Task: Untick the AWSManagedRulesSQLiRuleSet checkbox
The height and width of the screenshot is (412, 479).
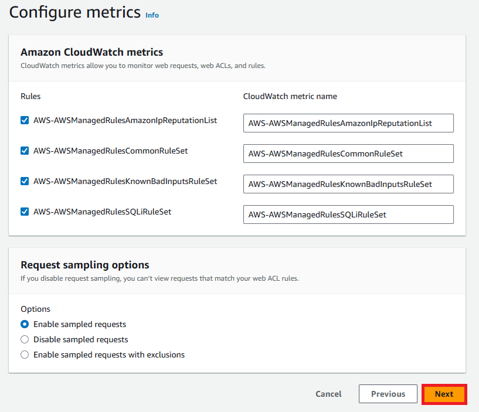Action: [x=25, y=212]
